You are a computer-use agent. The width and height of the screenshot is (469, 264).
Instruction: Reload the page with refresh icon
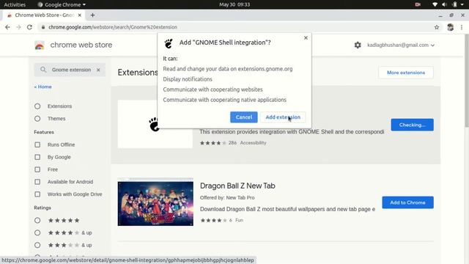coord(29,27)
